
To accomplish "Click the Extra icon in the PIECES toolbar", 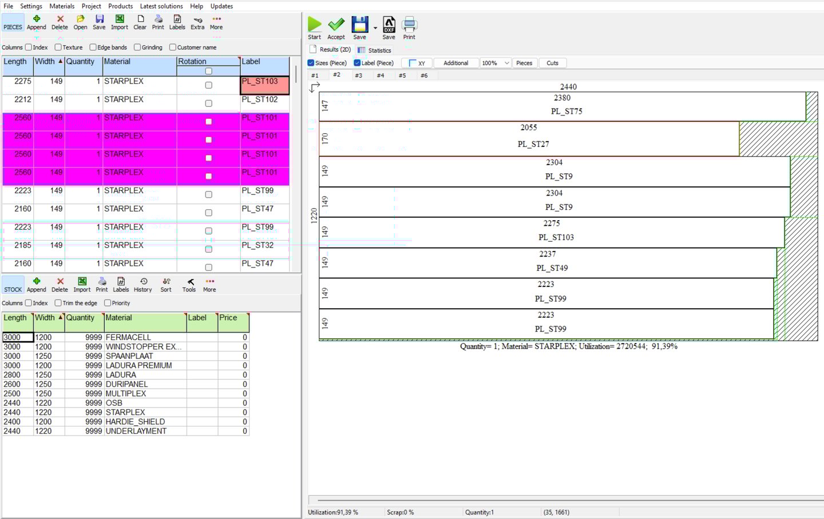I will 197,22.
